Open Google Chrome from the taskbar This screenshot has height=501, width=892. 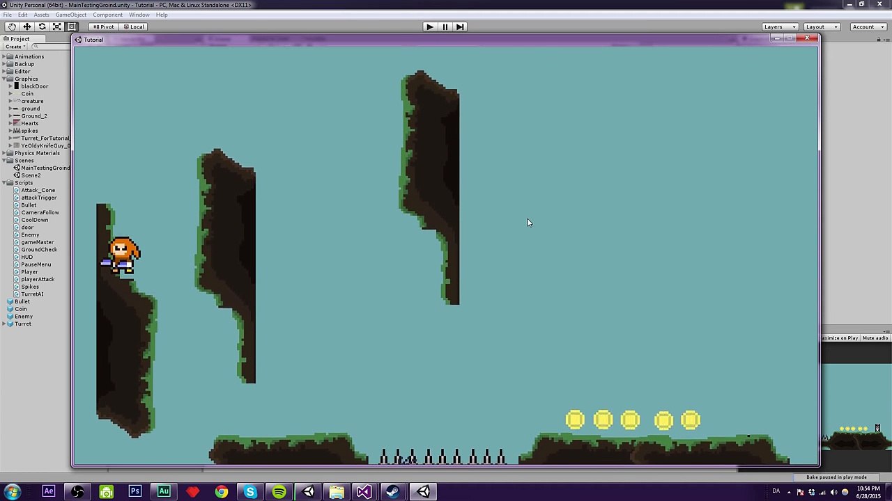tap(221, 492)
